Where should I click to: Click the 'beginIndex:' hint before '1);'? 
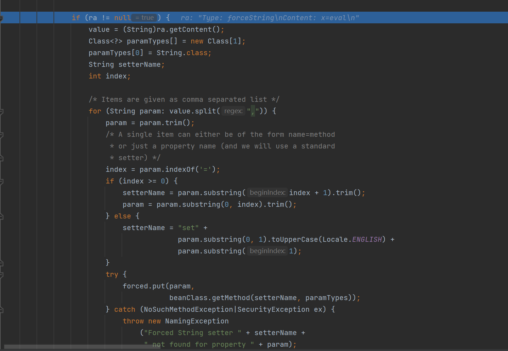tap(267, 251)
